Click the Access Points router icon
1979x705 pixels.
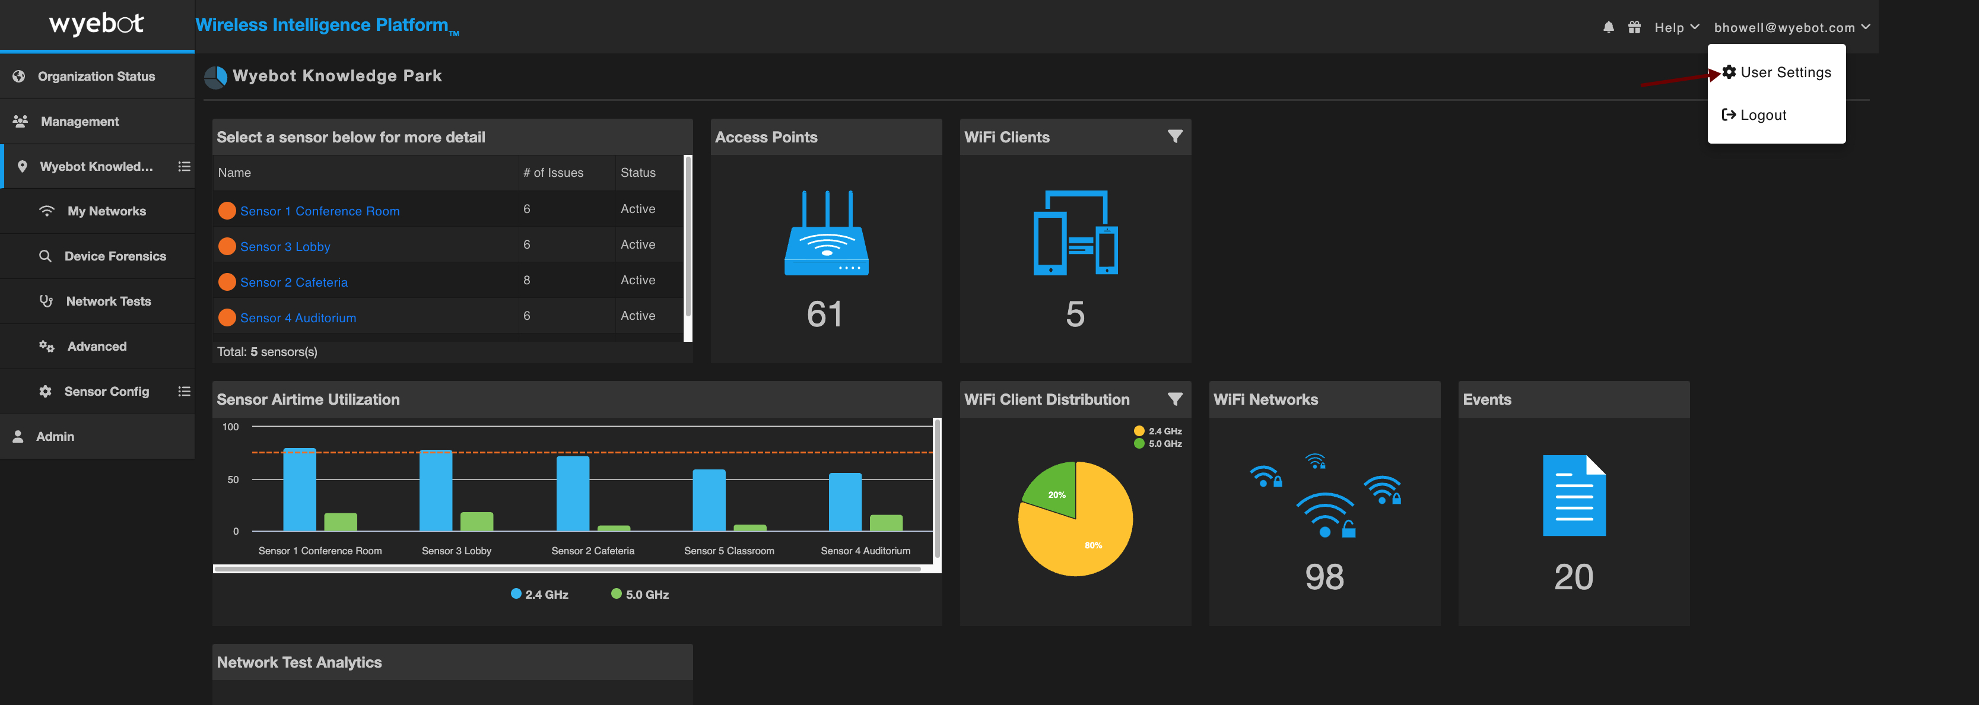tap(826, 233)
